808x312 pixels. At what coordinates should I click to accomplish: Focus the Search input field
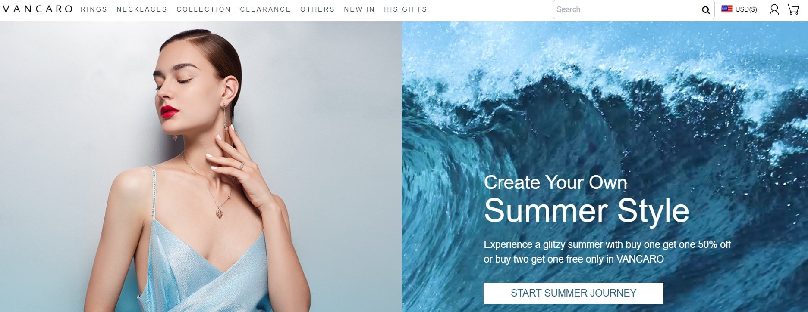point(627,9)
